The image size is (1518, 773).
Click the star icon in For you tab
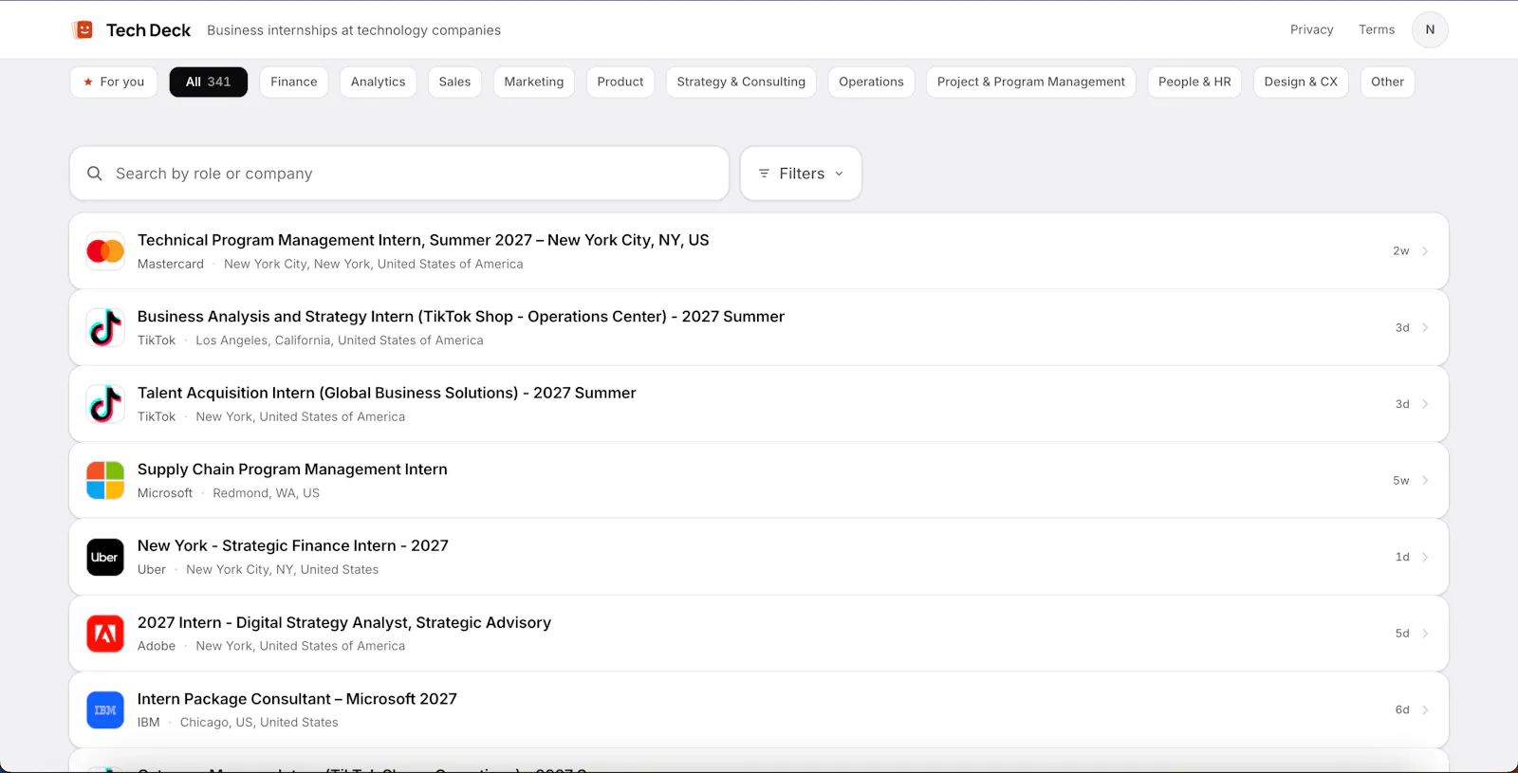(88, 82)
